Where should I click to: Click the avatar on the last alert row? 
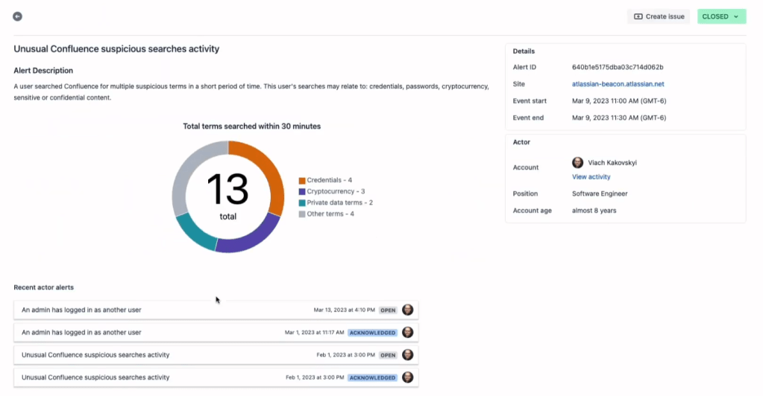(408, 377)
